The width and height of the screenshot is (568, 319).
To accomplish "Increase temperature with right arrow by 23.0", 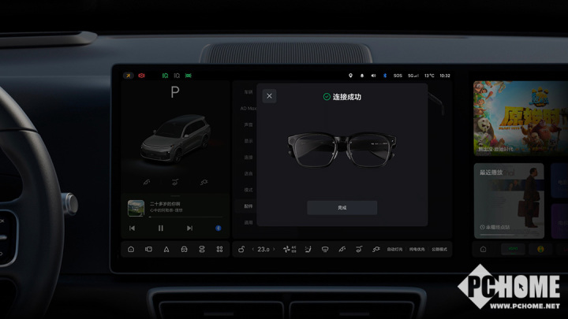I will tap(275, 250).
